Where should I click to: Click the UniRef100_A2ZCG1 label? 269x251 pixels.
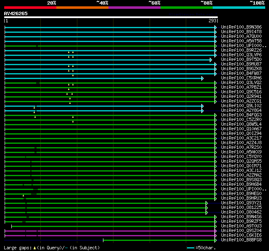(x=241, y=101)
